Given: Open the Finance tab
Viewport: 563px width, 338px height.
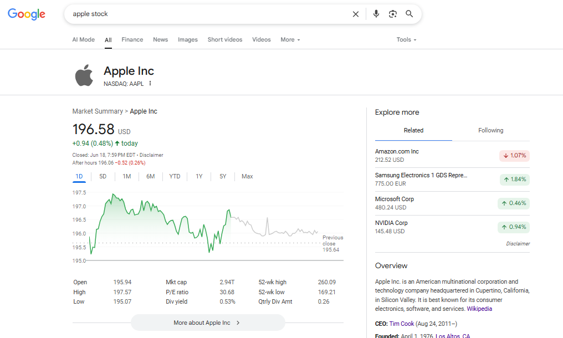Looking at the screenshot, I should [x=132, y=39].
